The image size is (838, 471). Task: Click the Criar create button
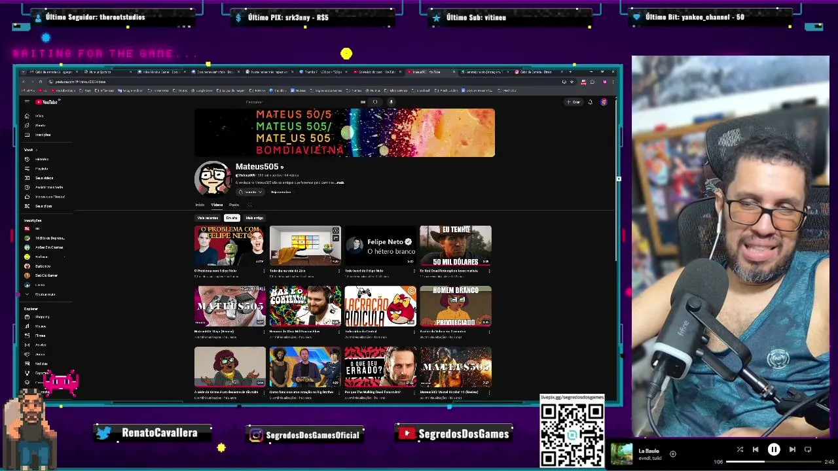click(x=574, y=102)
